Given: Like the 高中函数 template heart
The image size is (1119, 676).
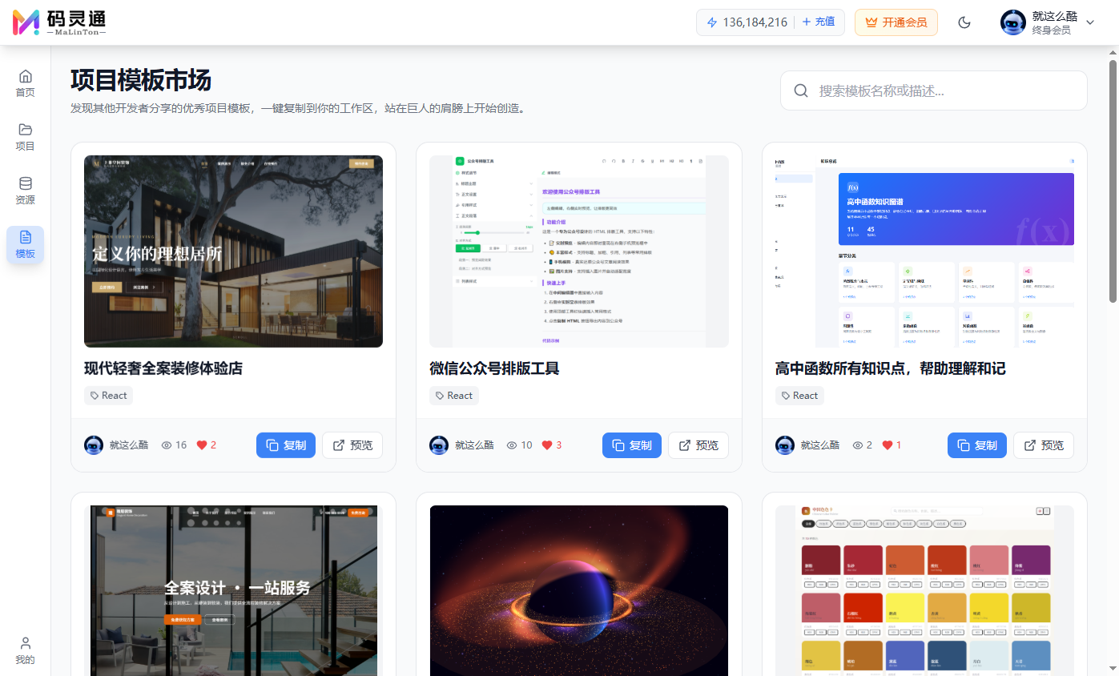Looking at the screenshot, I should pos(888,445).
